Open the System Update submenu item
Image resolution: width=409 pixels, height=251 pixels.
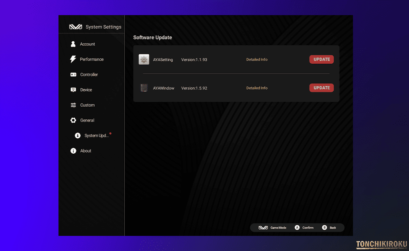coord(96,136)
